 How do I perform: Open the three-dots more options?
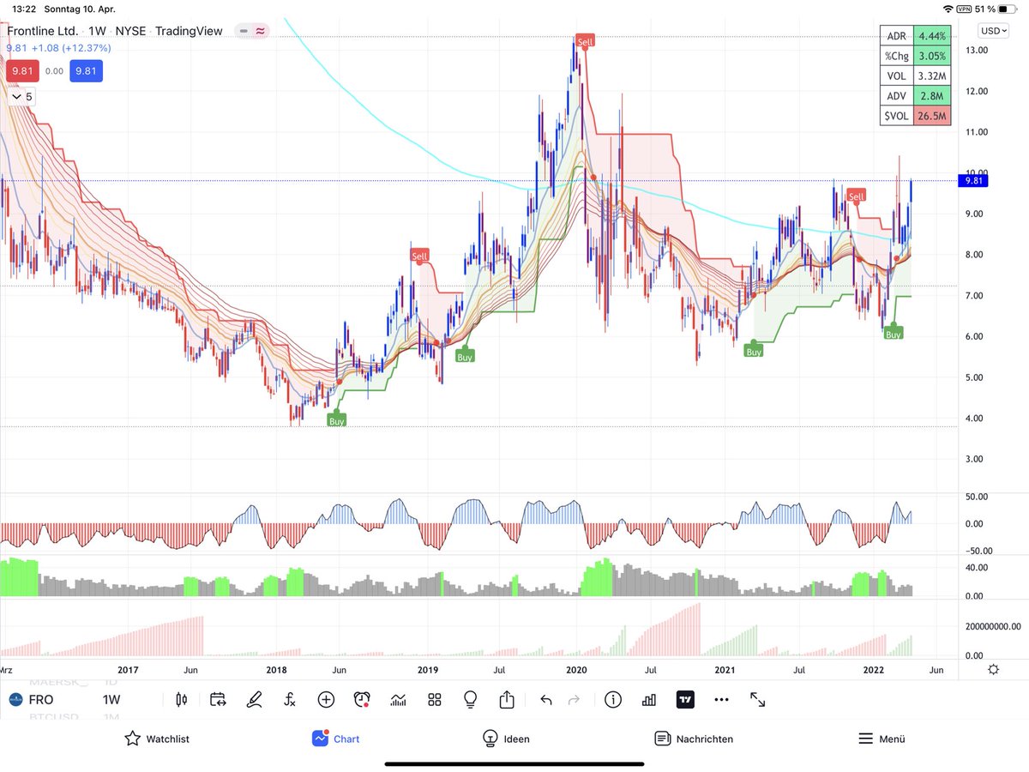point(721,700)
